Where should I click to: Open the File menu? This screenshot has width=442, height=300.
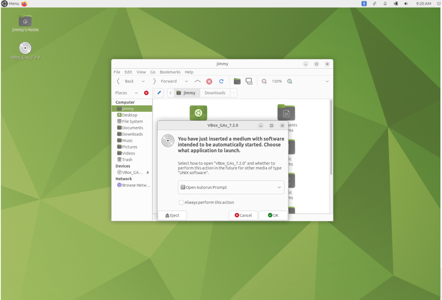coord(117,72)
